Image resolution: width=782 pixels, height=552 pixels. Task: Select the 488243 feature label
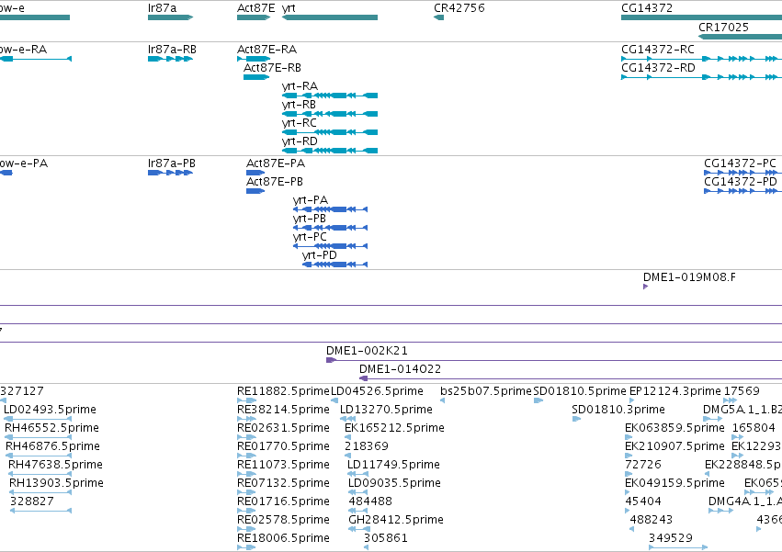pos(652,520)
